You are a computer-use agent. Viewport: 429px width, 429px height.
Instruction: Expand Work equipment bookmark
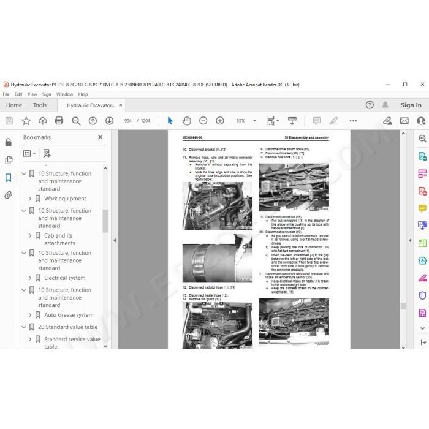30,199
